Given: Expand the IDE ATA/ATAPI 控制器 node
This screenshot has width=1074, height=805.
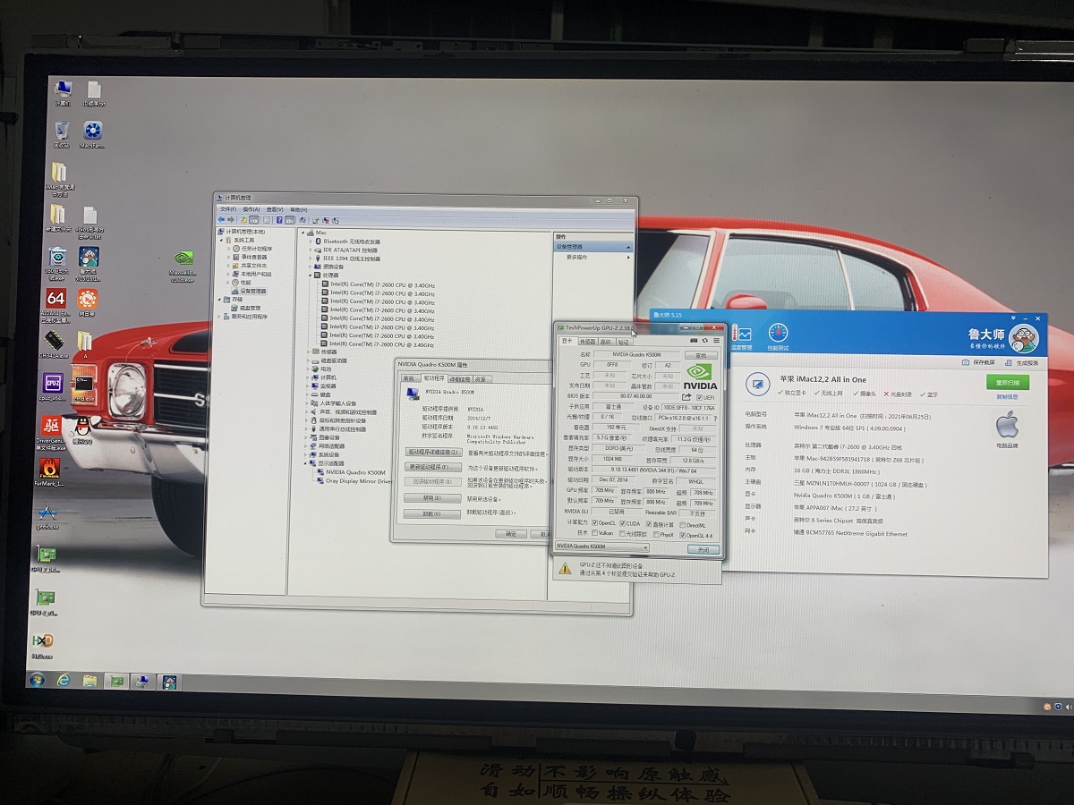Looking at the screenshot, I should 311,250.
